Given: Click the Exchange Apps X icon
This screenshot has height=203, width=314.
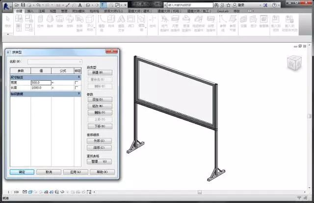Looking at the screenshot, I should [265, 5].
